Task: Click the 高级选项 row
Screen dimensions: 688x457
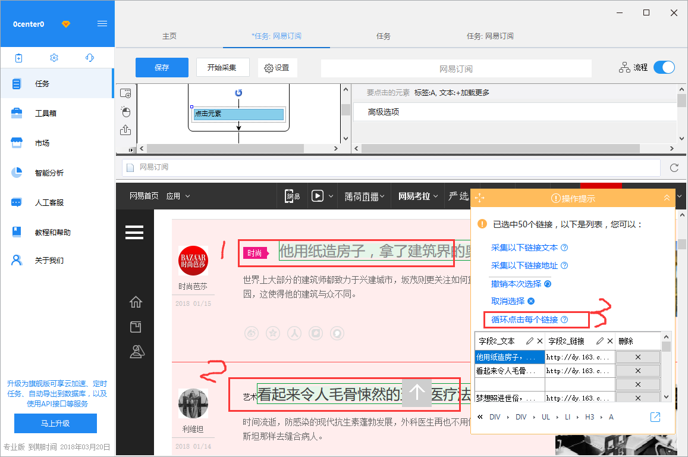Action: [515, 112]
